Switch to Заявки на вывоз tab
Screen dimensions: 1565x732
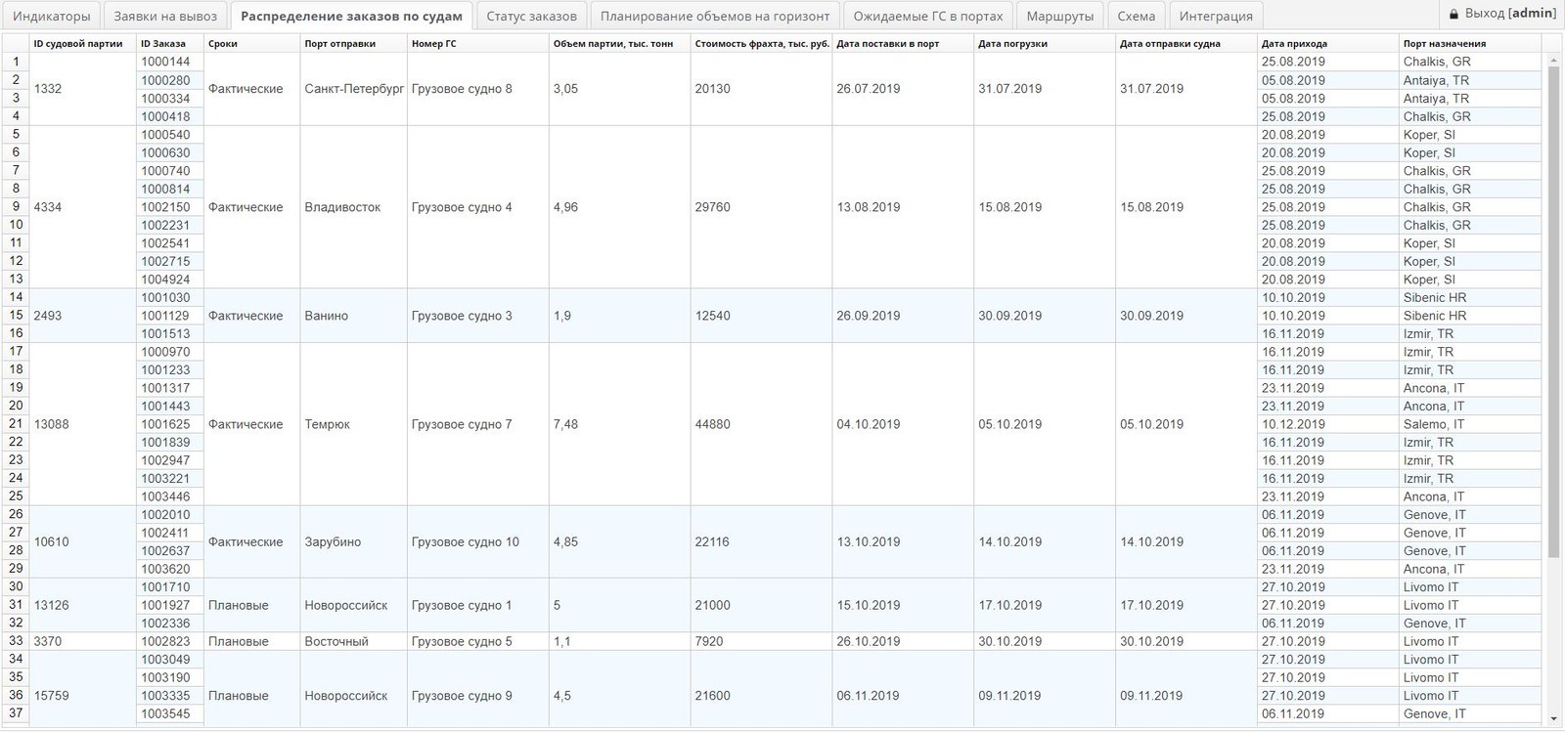coord(165,16)
